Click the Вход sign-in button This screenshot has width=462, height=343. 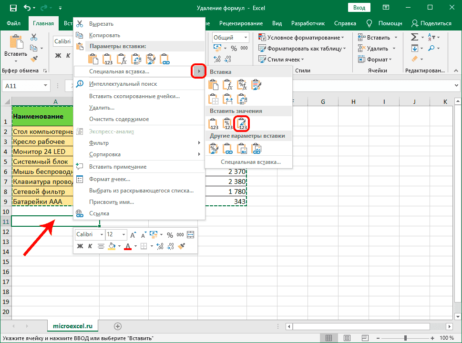click(x=360, y=8)
